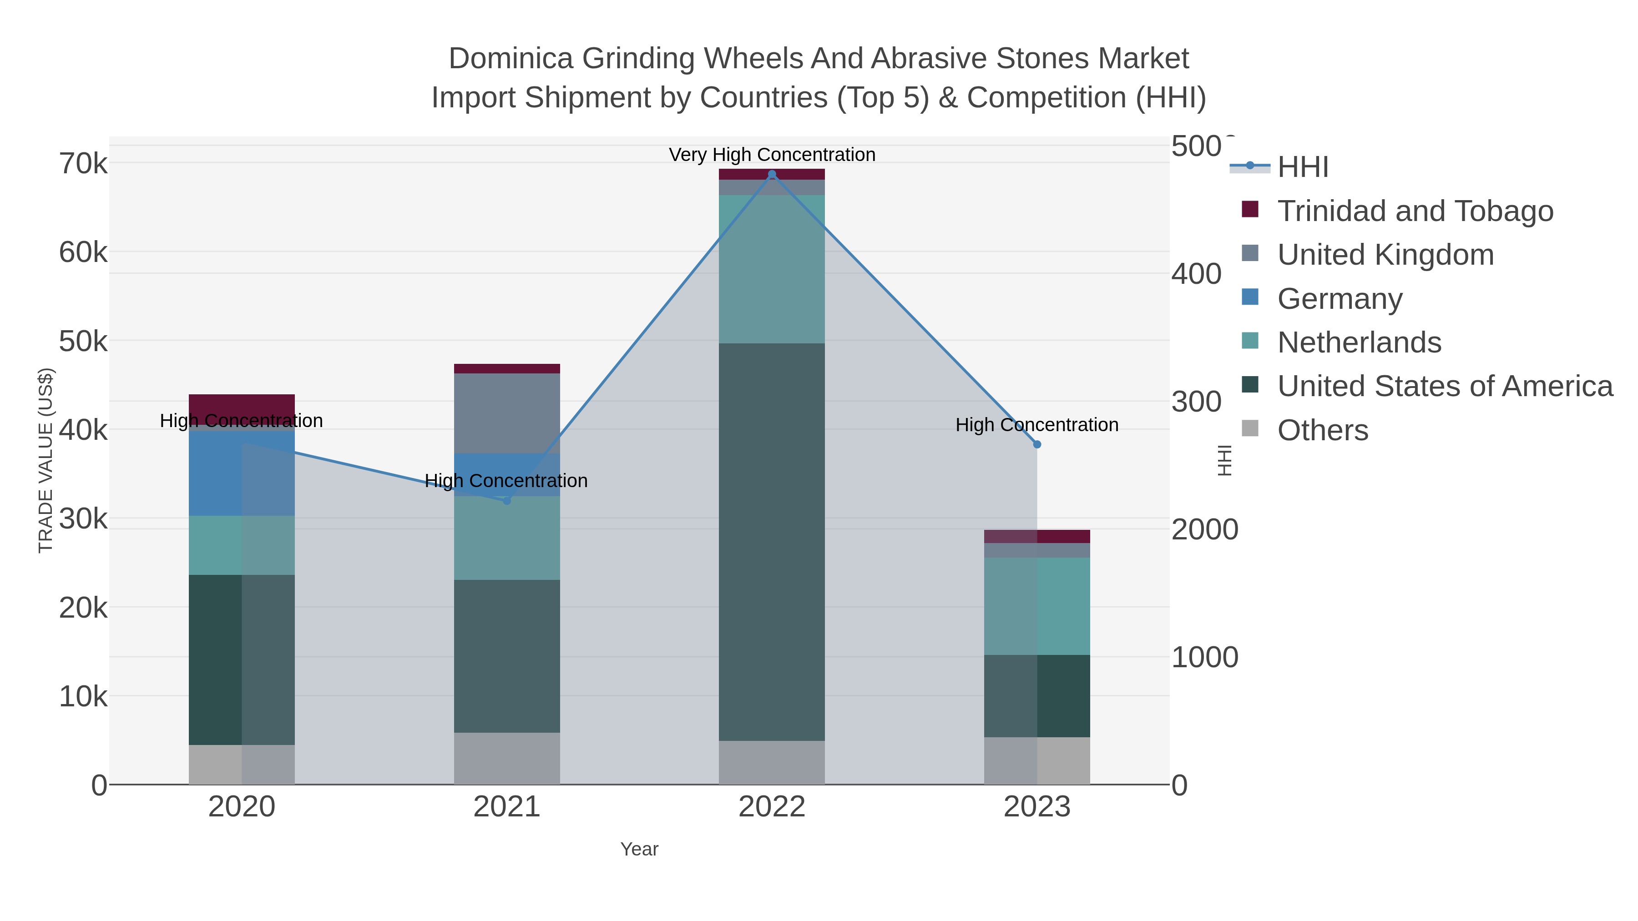This screenshot has width=1638, height=921.
Task: Click the 2023 x-axis label
Action: coord(1037,807)
